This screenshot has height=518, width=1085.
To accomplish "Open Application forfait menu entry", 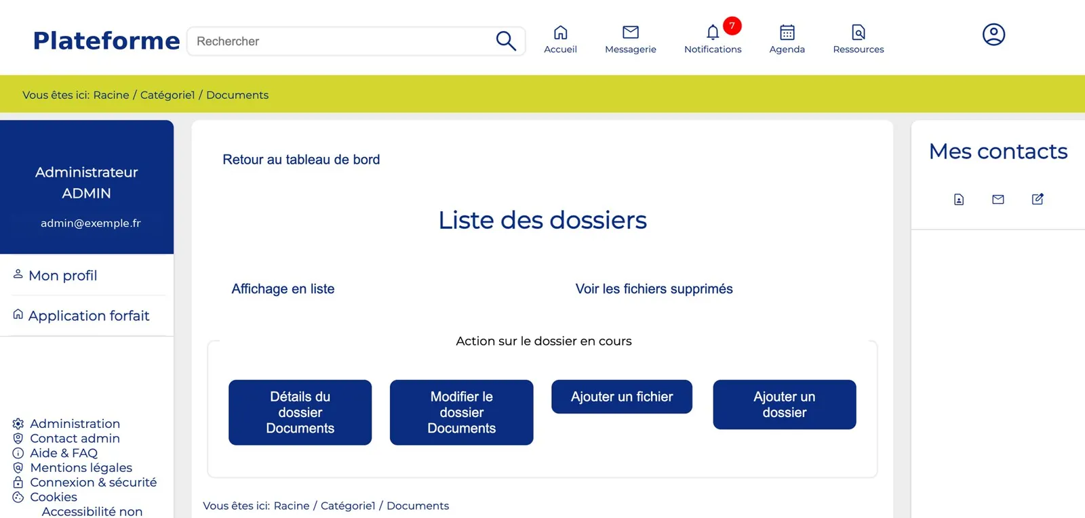I will pos(89,316).
